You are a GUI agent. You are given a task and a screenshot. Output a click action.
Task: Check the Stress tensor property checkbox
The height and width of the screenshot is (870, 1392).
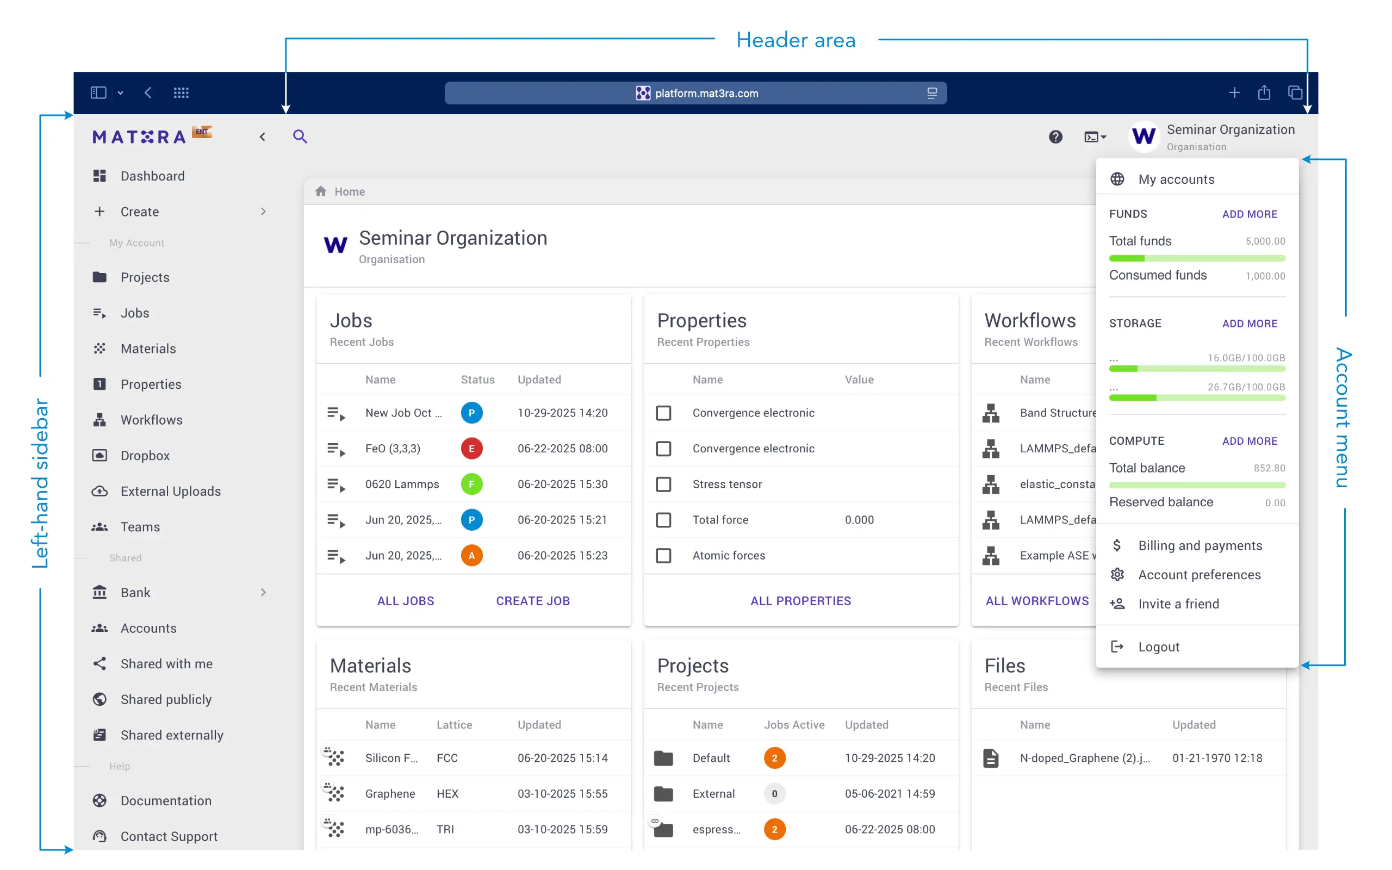tap(664, 484)
